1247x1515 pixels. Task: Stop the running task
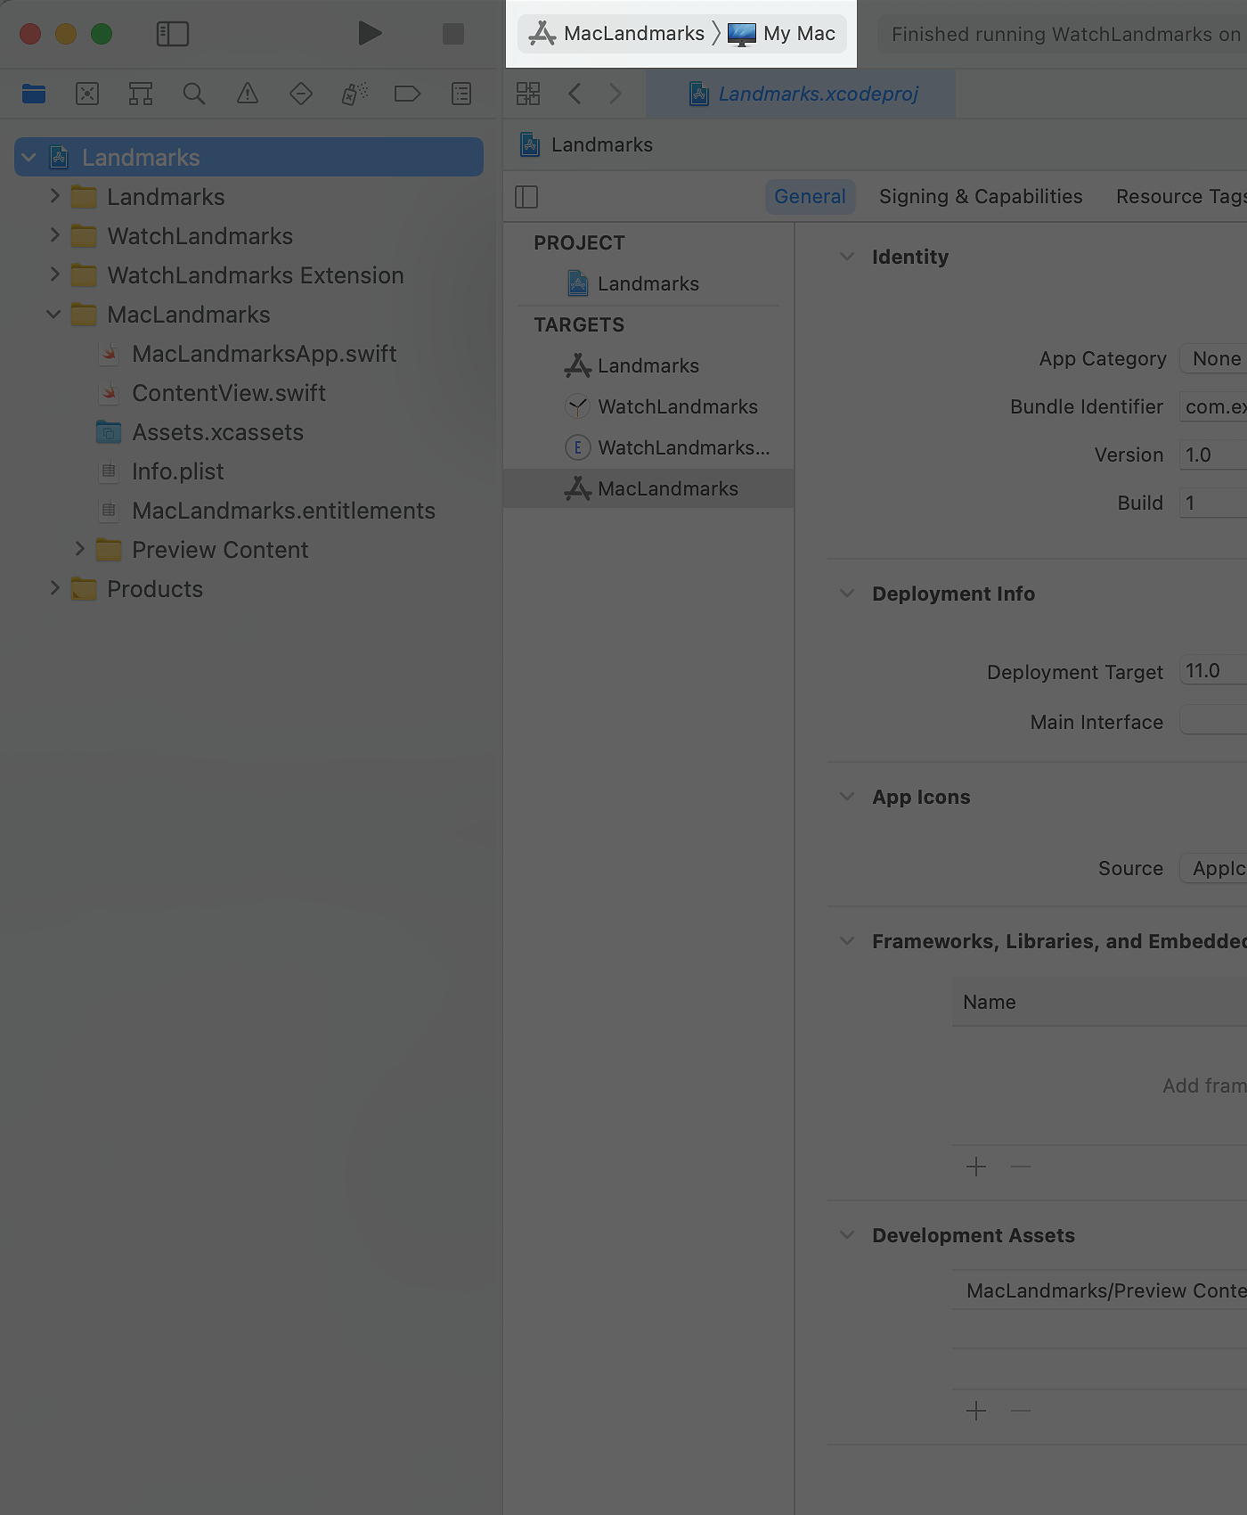tap(453, 34)
